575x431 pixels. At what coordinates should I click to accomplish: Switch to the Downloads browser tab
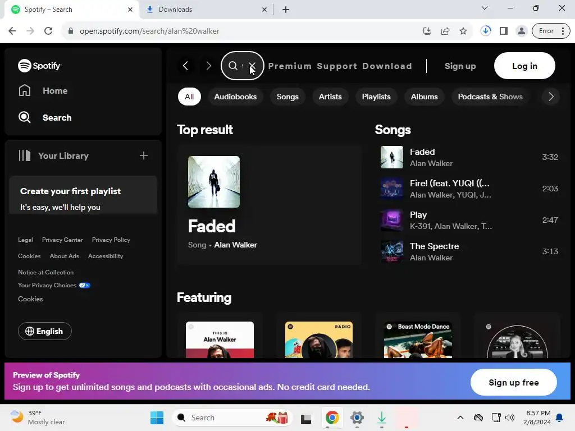(x=207, y=10)
